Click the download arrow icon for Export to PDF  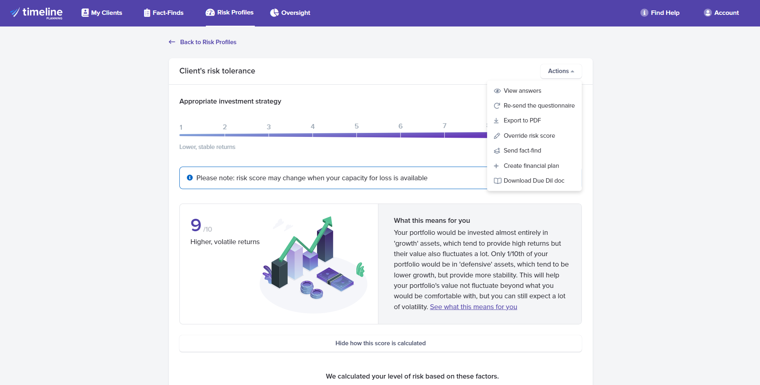pyautogui.click(x=496, y=120)
